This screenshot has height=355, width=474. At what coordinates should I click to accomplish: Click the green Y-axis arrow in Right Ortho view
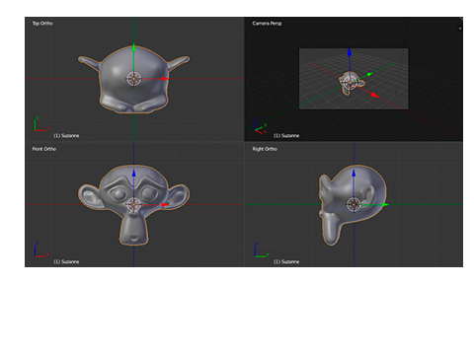click(385, 204)
